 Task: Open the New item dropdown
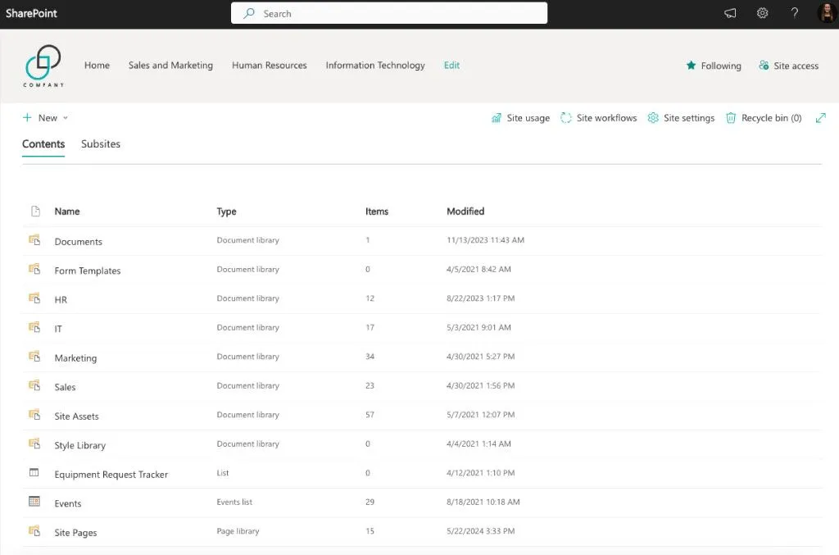coord(45,117)
